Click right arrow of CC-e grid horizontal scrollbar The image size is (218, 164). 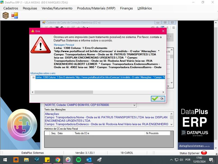point(168,86)
